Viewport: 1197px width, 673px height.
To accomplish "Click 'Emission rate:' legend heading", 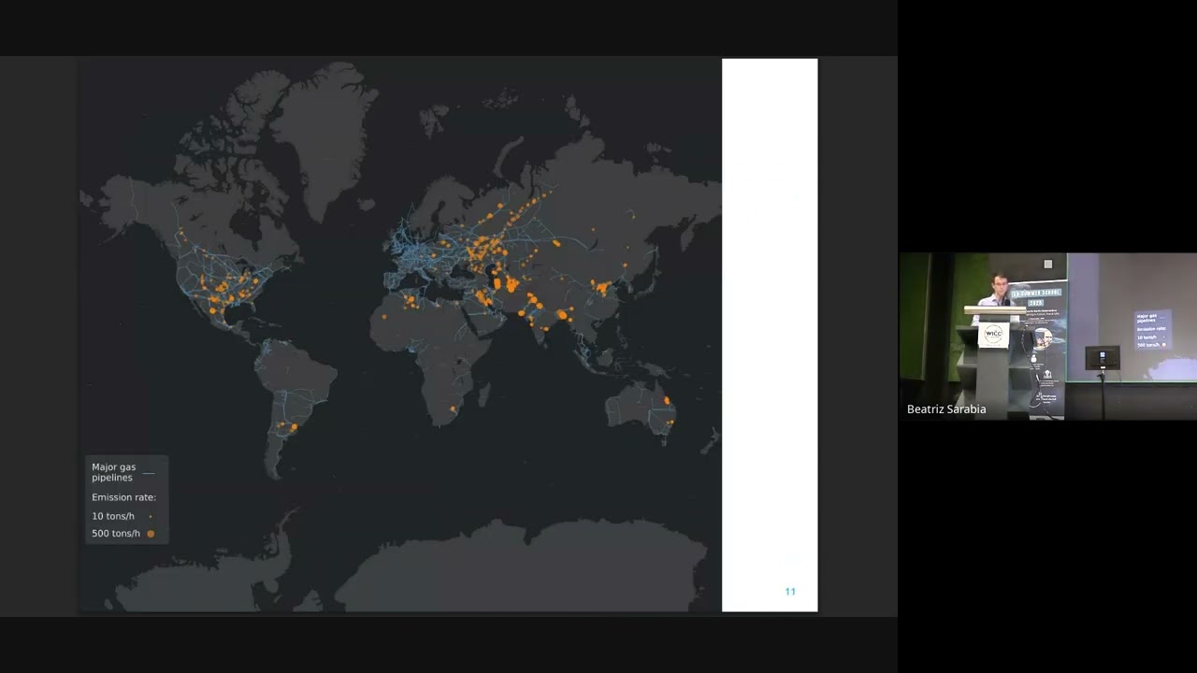I will coord(123,497).
